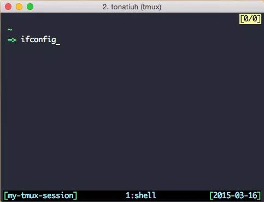The height and width of the screenshot is (202, 264).
Task: Select the 1:shell window in status bar
Action: coord(141,195)
